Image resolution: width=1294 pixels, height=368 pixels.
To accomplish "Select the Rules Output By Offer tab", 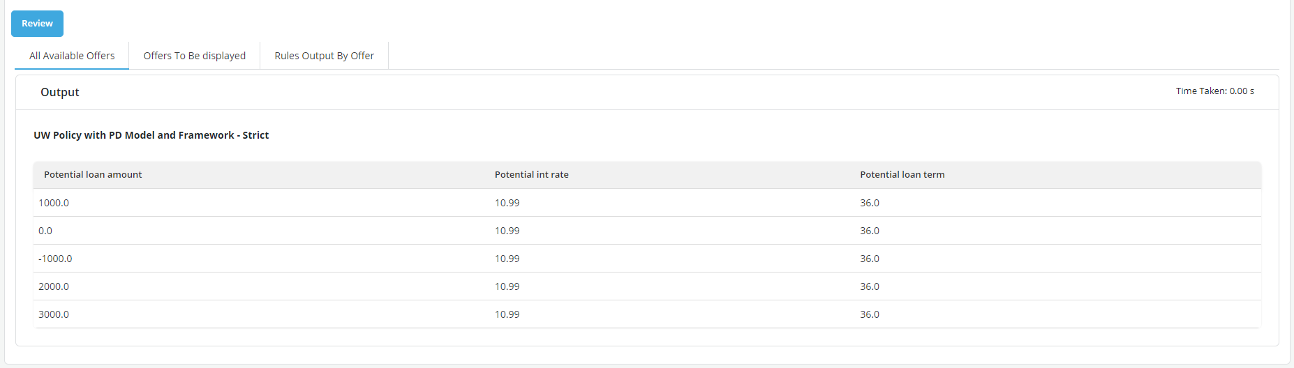I will tap(324, 56).
